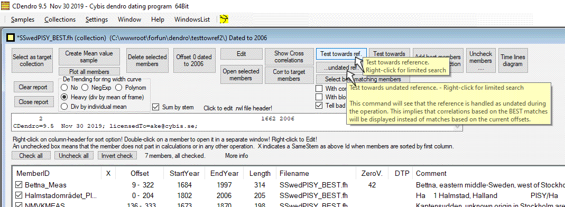Click Show Cross correlations button
565x207 pixels.
point(289,57)
